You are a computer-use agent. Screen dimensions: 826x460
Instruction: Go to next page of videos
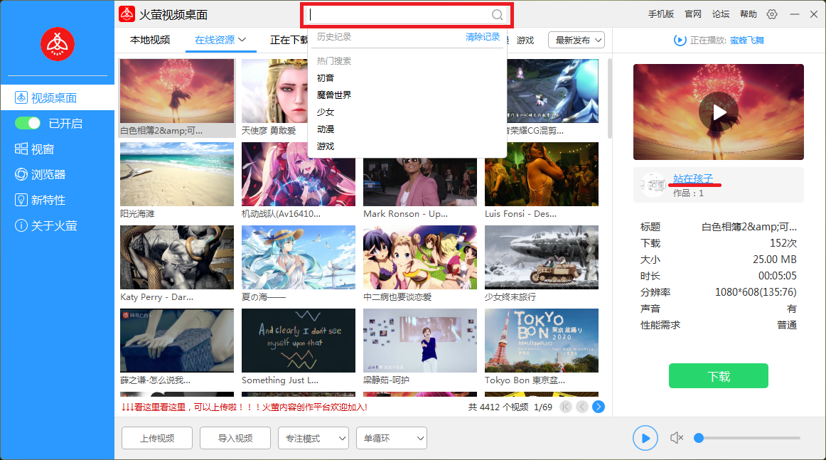(x=599, y=407)
